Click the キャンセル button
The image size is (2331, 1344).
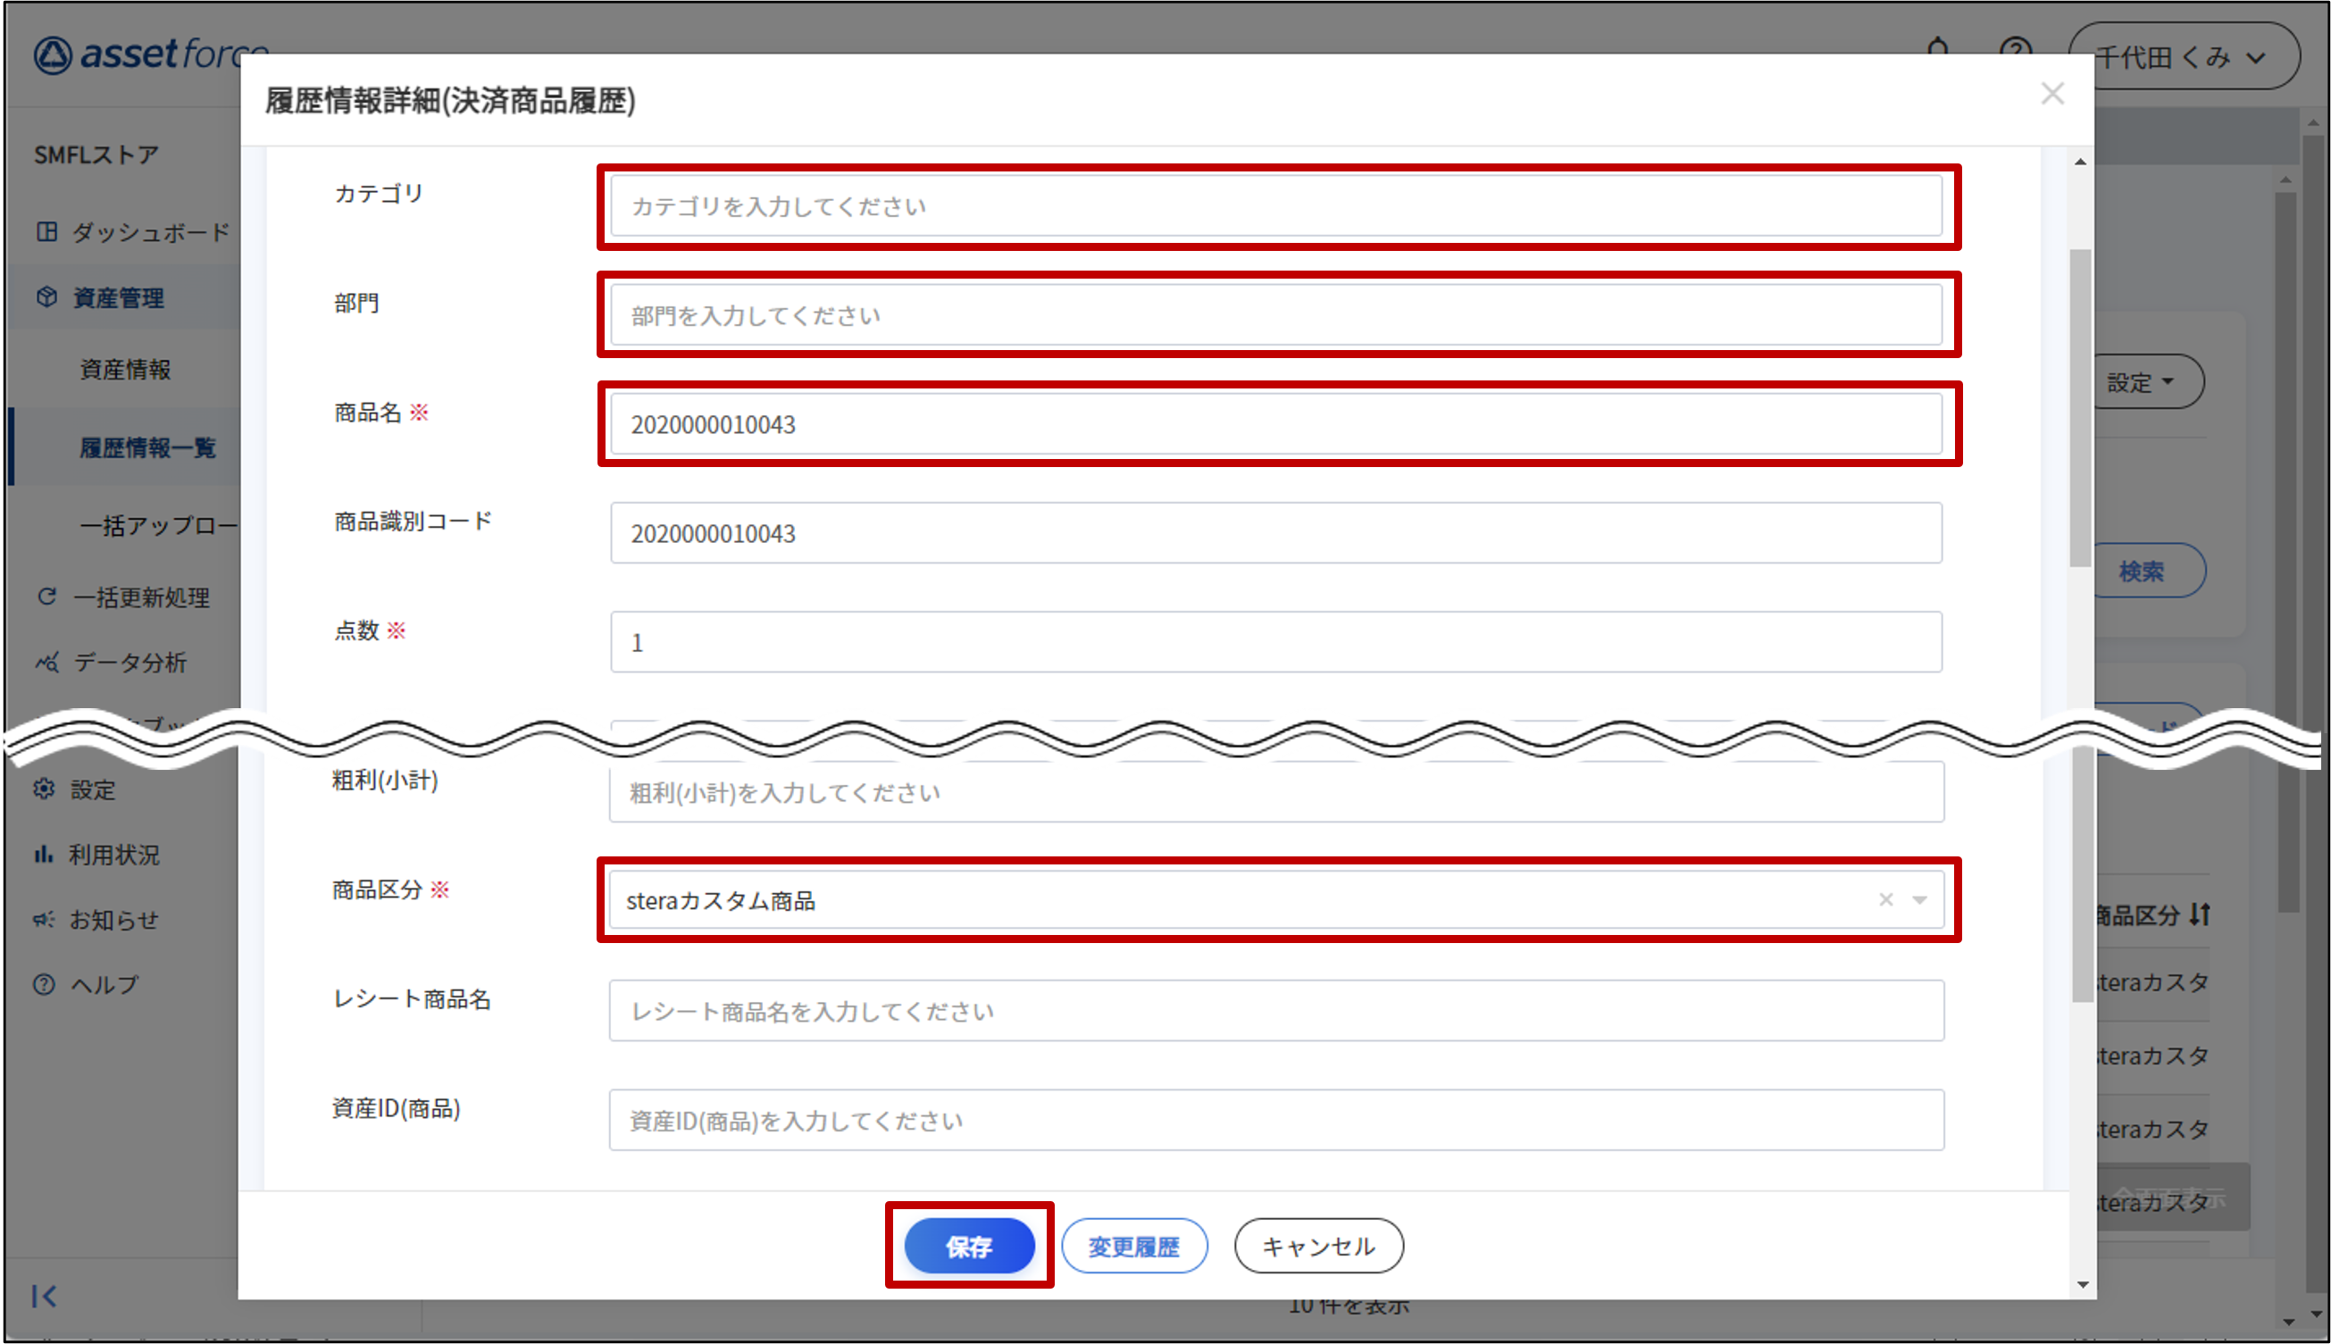[x=1318, y=1246]
